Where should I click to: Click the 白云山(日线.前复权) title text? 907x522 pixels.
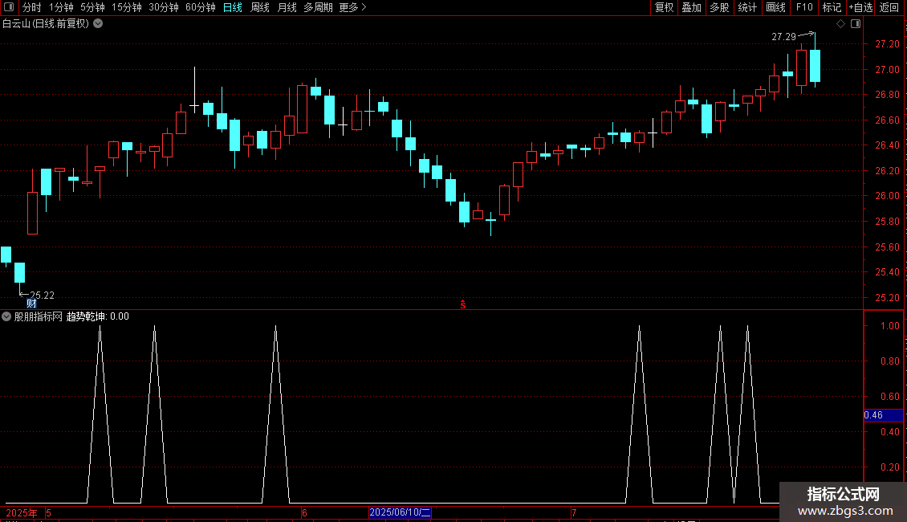point(46,23)
